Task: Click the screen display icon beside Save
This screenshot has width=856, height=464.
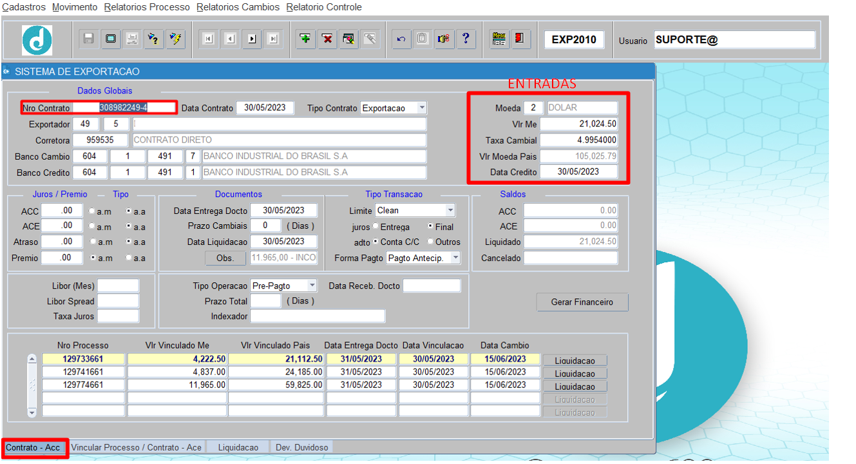Action: (x=111, y=39)
